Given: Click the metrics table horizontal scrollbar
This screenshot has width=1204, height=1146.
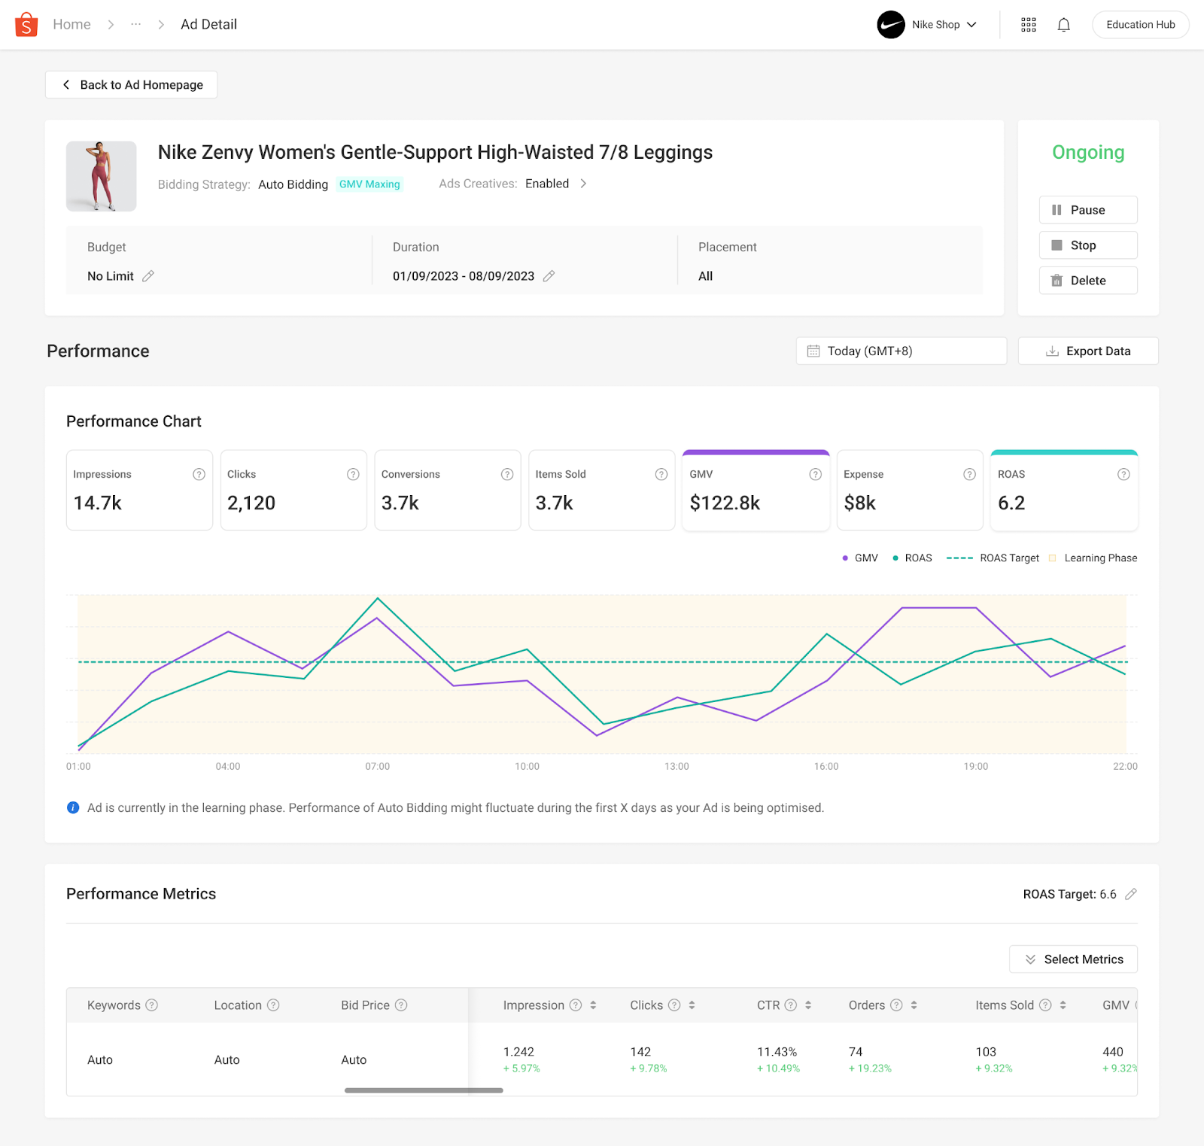Looking at the screenshot, I should coord(424,1090).
